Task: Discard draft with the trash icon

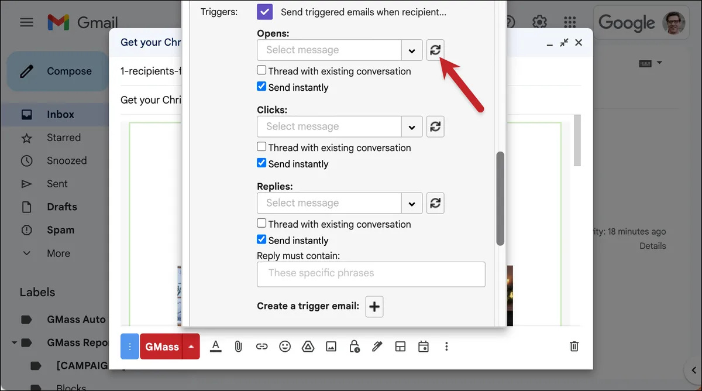Action: click(574, 347)
